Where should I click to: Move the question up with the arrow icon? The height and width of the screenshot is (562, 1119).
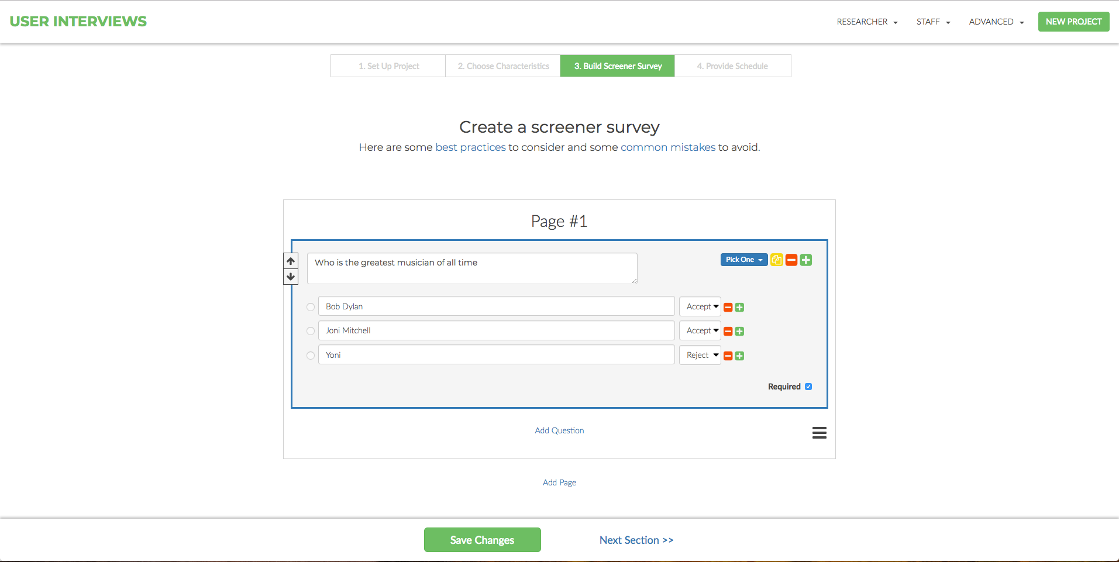(290, 260)
